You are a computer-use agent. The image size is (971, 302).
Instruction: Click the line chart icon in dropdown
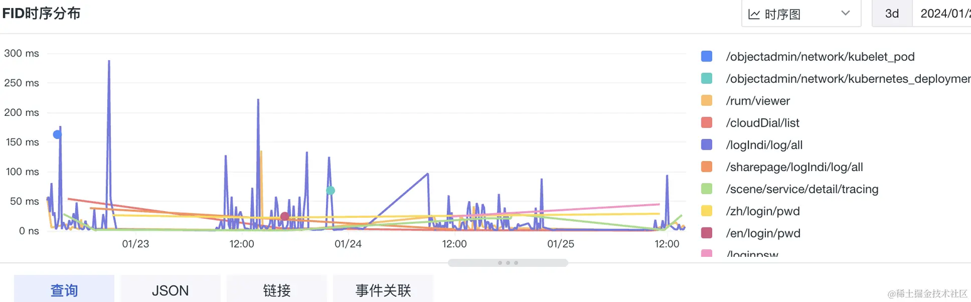tap(754, 14)
